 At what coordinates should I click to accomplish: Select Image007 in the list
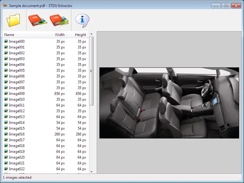(x=45, y=82)
